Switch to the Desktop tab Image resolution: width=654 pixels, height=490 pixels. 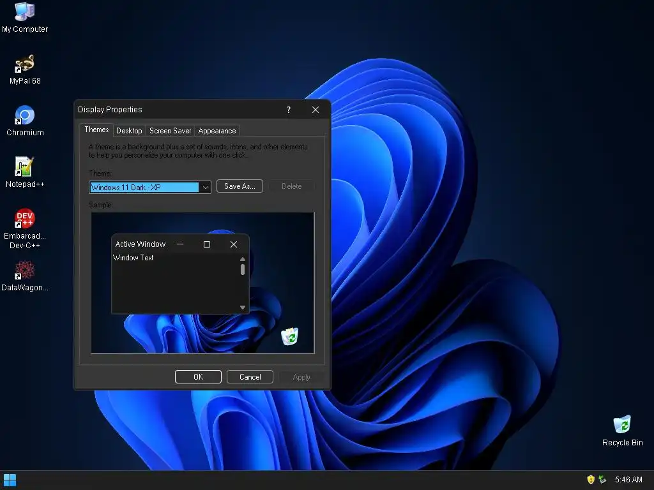[x=129, y=131]
